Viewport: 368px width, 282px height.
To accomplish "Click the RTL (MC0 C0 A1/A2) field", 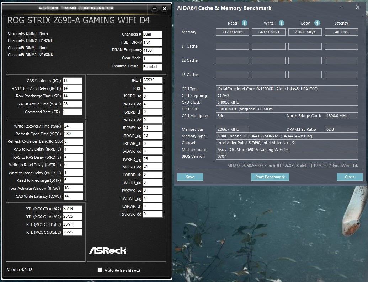I will 72,208.
